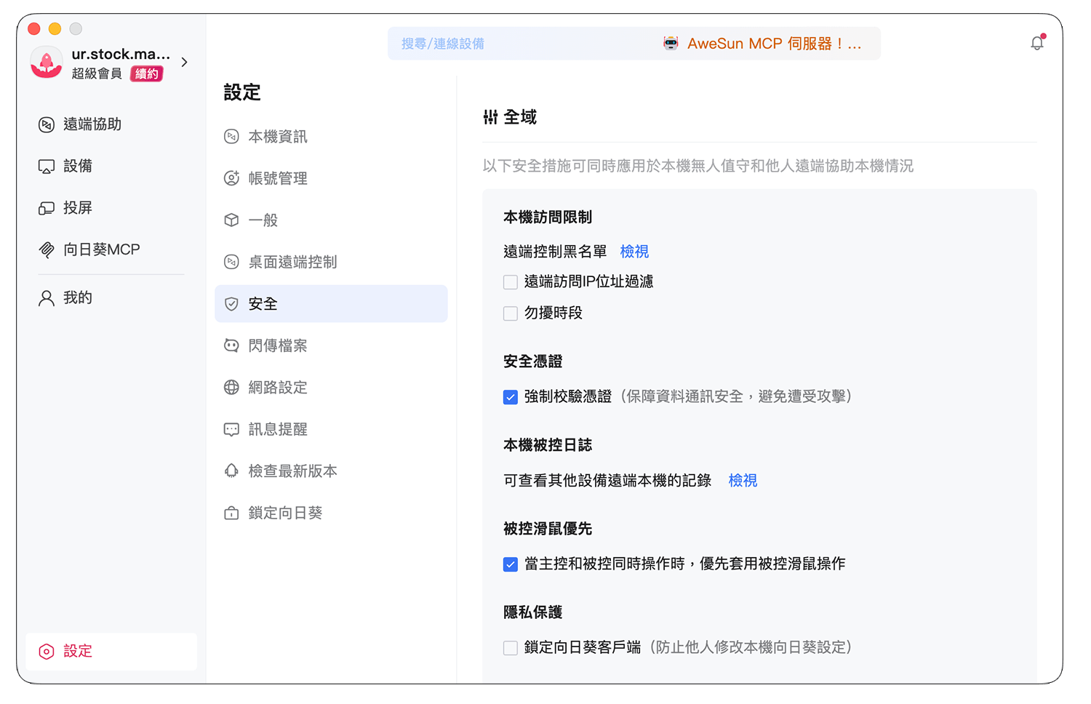The image size is (1091, 704).
Task: Open 網路設定 settings section
Action: tap(331, 388)
